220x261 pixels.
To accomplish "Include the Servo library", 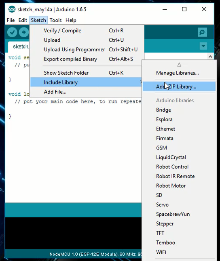I will pyautogui.click(x=179, y=205).
